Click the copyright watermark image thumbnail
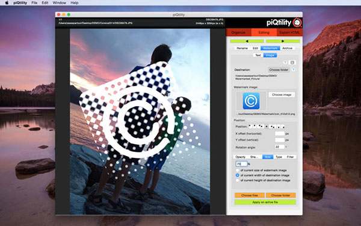Image resolution: width=361 pixels, height=226 pixels. 251,101
